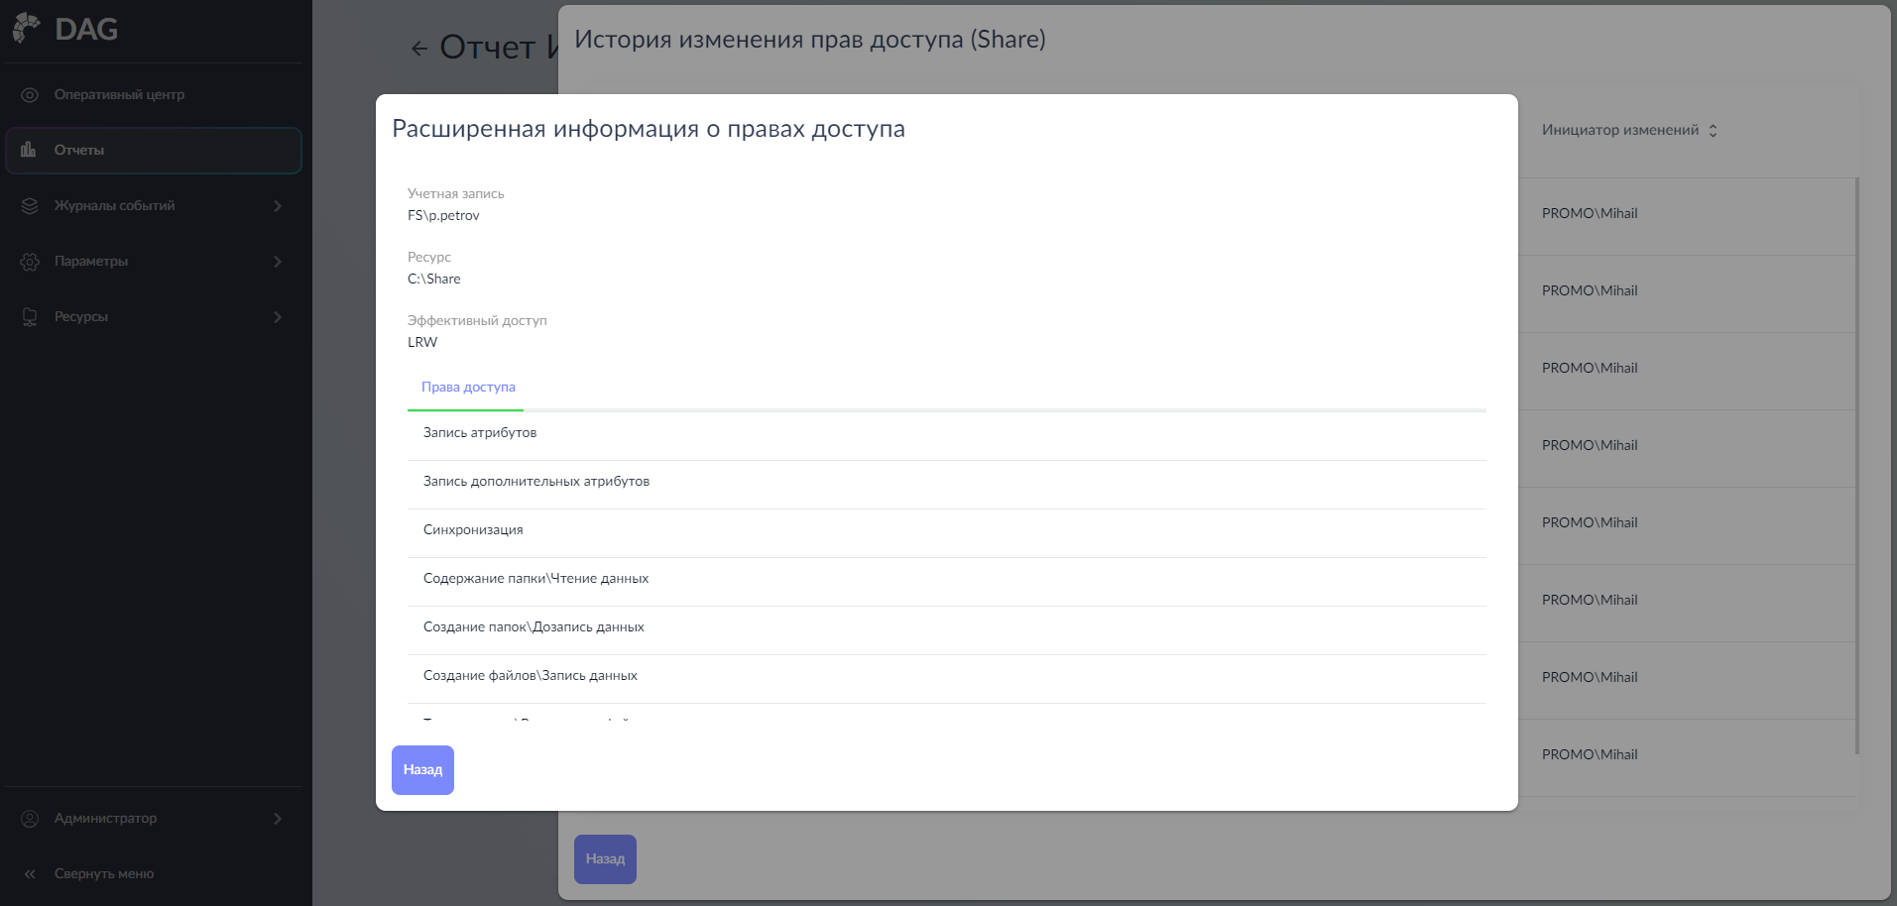Click the DAG brand name text
Viewport: 1897px width, 906px height.
point(86,30)
